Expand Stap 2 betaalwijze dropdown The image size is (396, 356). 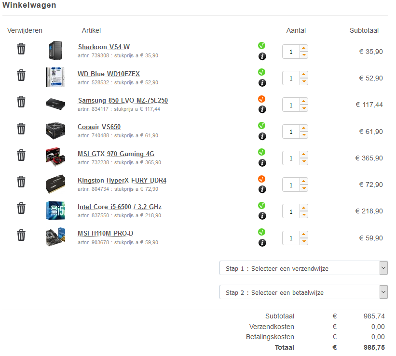tap(303, 292)
